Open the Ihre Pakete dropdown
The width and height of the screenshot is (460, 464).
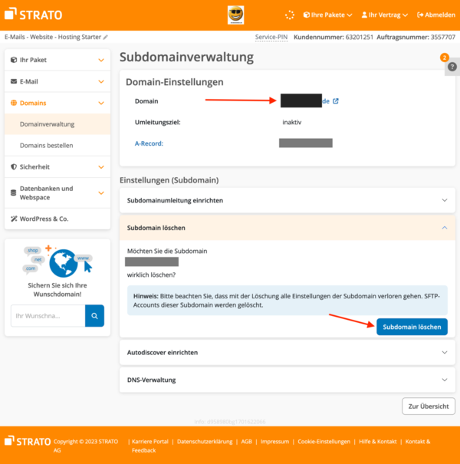point(327,15)
